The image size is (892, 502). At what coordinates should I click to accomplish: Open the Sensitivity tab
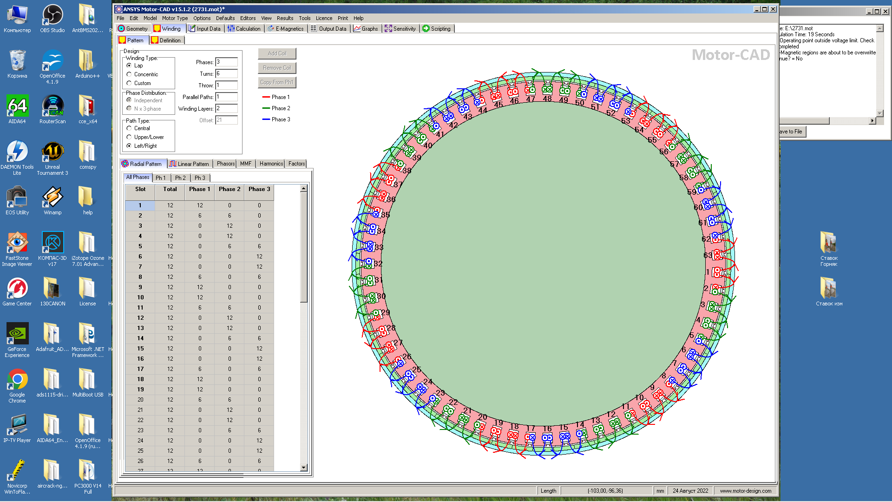[400, 29]
